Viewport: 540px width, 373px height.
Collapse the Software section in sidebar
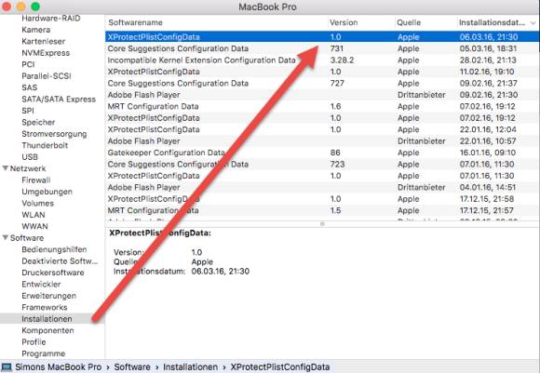point(6,238)
